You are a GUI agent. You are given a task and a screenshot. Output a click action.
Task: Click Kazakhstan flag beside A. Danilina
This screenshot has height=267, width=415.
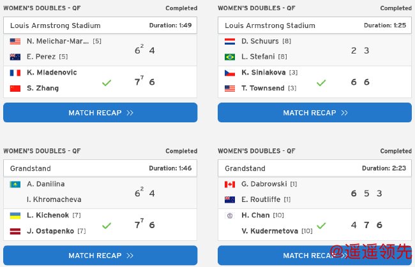[15, 184]
